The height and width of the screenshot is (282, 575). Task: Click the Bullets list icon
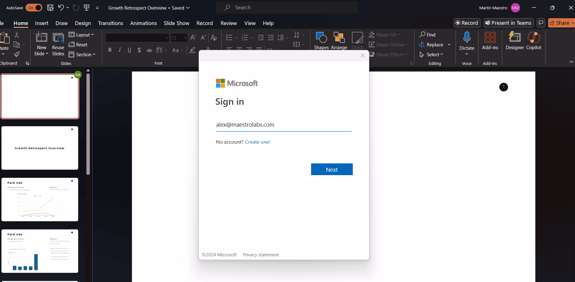[x=229, y=38]
